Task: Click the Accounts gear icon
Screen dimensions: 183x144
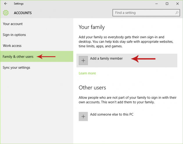Action: click(x=6, y=13)
